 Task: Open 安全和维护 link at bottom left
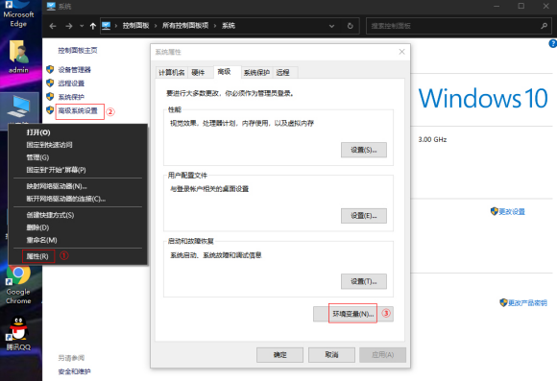tap(74, 371)
